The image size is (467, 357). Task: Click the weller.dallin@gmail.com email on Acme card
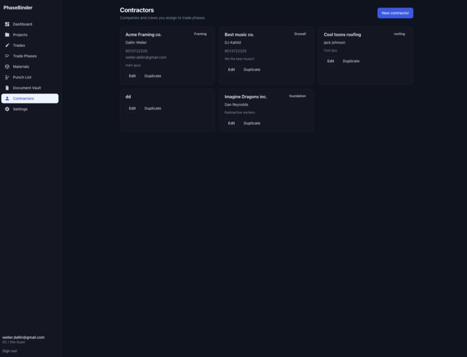point(146,57)
